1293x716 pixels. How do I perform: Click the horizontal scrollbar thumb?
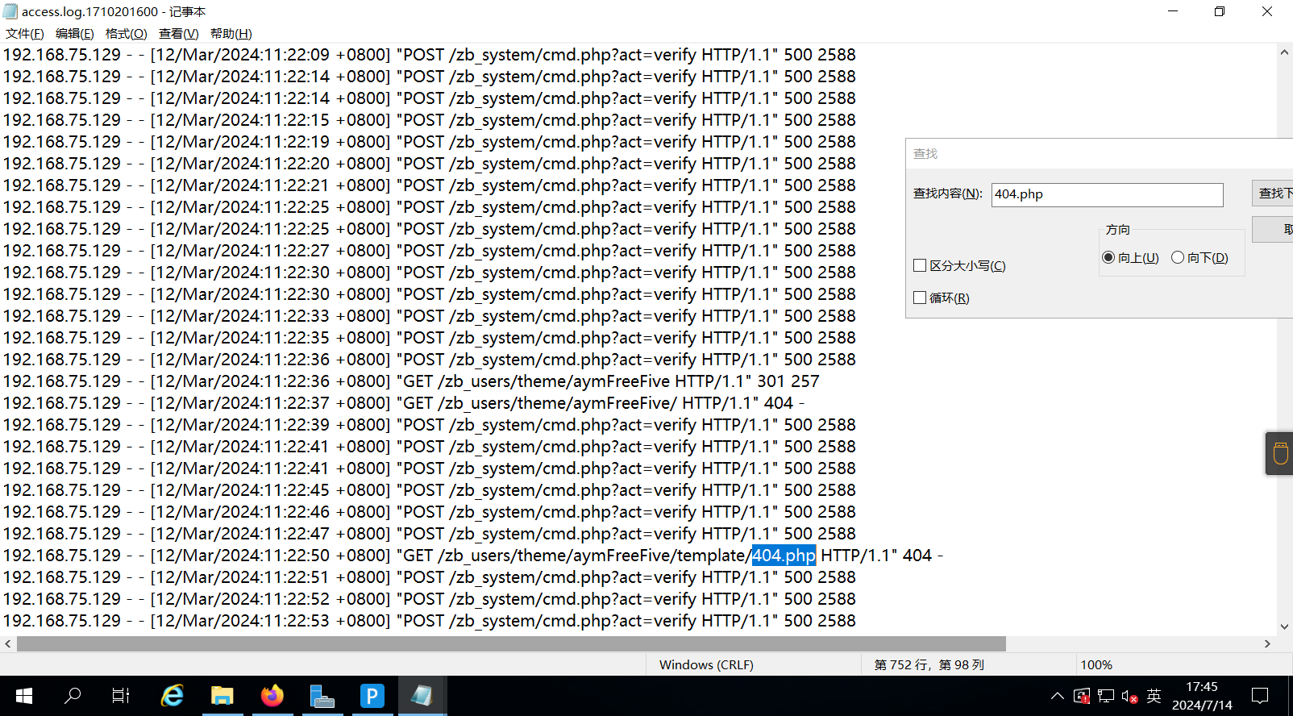pos(511,643)
